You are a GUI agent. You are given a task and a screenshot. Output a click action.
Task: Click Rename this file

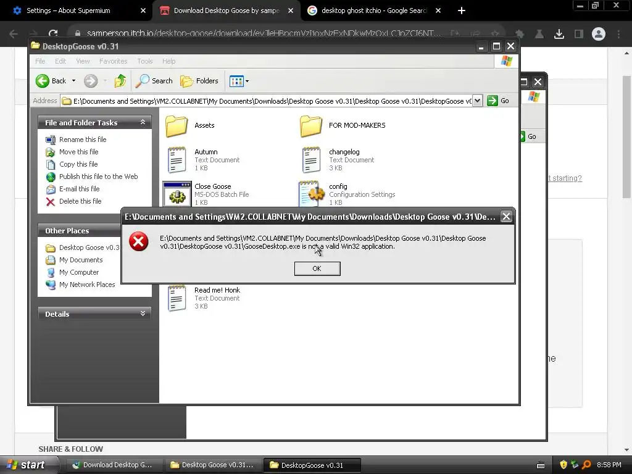pyautogui.click(x=83, y=139)
